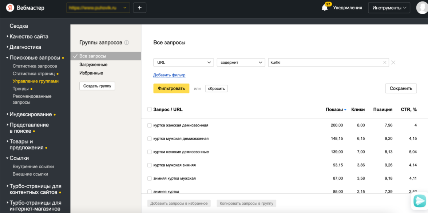Open Статистика запросов in the sidebar
The width and height of the screenshot is (428, 213).
[x=35, y=66]
